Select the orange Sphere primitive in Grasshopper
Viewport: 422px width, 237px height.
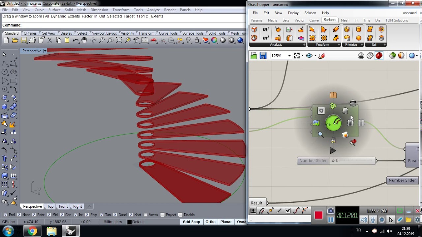[x=358, y=38]
